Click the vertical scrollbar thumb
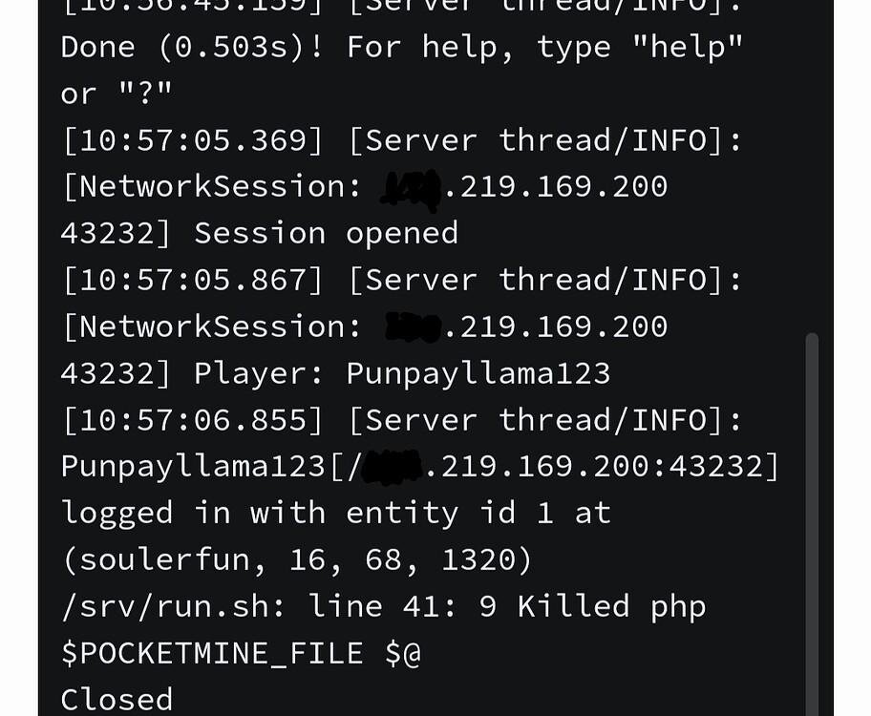871x716 pixels. [812, 523]
